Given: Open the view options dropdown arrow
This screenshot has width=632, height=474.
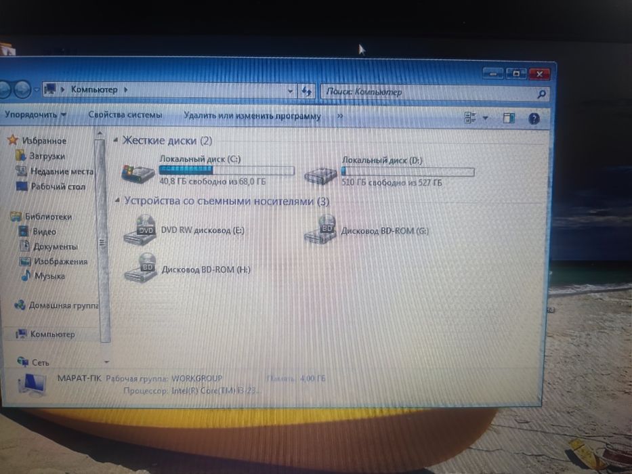Looking at the screenshot, I should [x=485, y=118].
